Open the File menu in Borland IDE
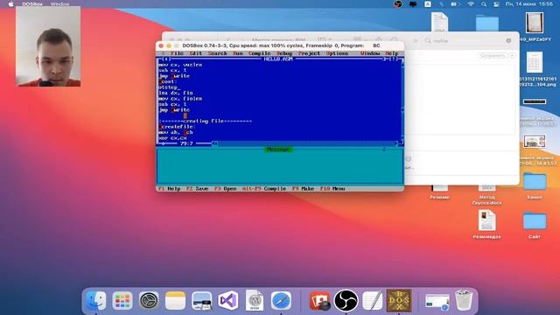The image size is (560, 315). [x=177, y=53]
